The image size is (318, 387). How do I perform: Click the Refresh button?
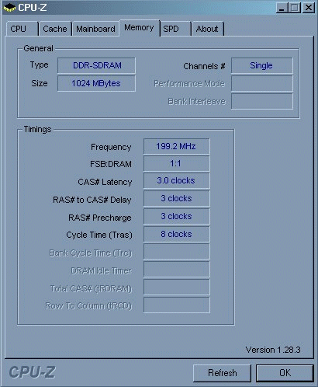tap(222, 373)
